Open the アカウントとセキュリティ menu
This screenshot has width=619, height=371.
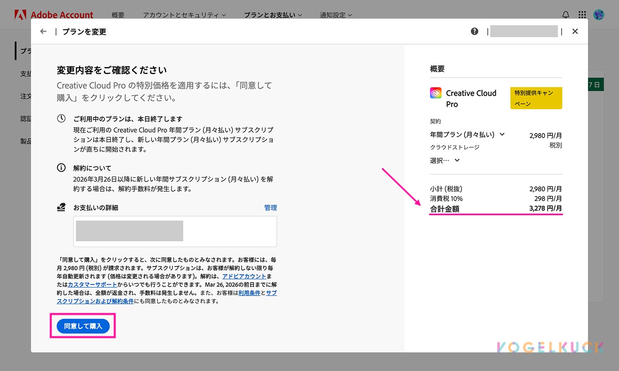pyautogui.click(x=184, y=14)
